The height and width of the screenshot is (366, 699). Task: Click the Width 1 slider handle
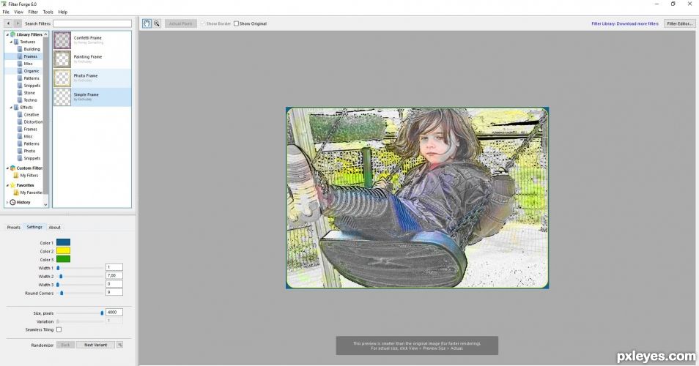pos(58,268)
